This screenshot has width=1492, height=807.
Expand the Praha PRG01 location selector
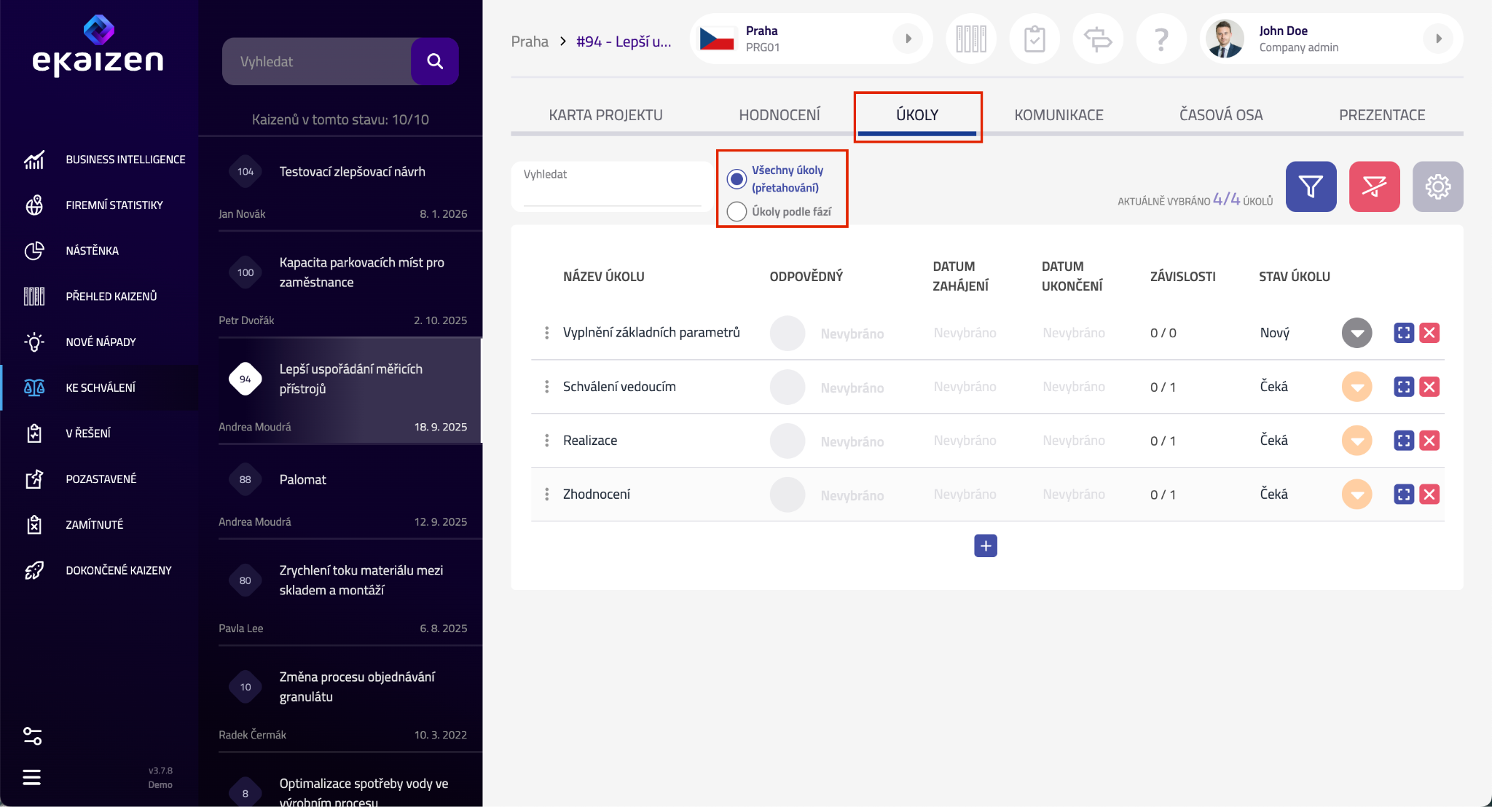pos(908,39)
